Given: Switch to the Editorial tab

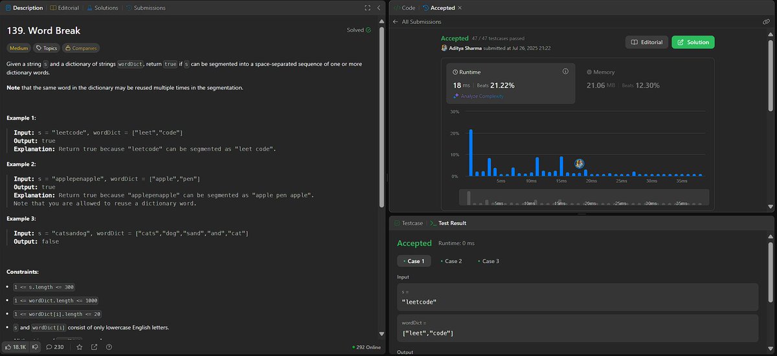Looking at the screenshot, I should [64, 8].
